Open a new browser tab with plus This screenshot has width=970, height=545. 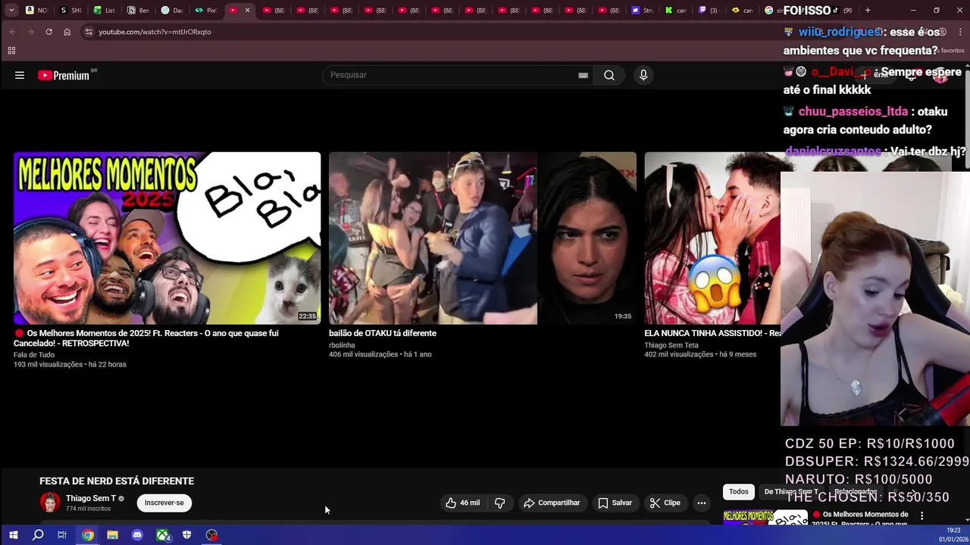pyautogui.click(x=868, y=11)
